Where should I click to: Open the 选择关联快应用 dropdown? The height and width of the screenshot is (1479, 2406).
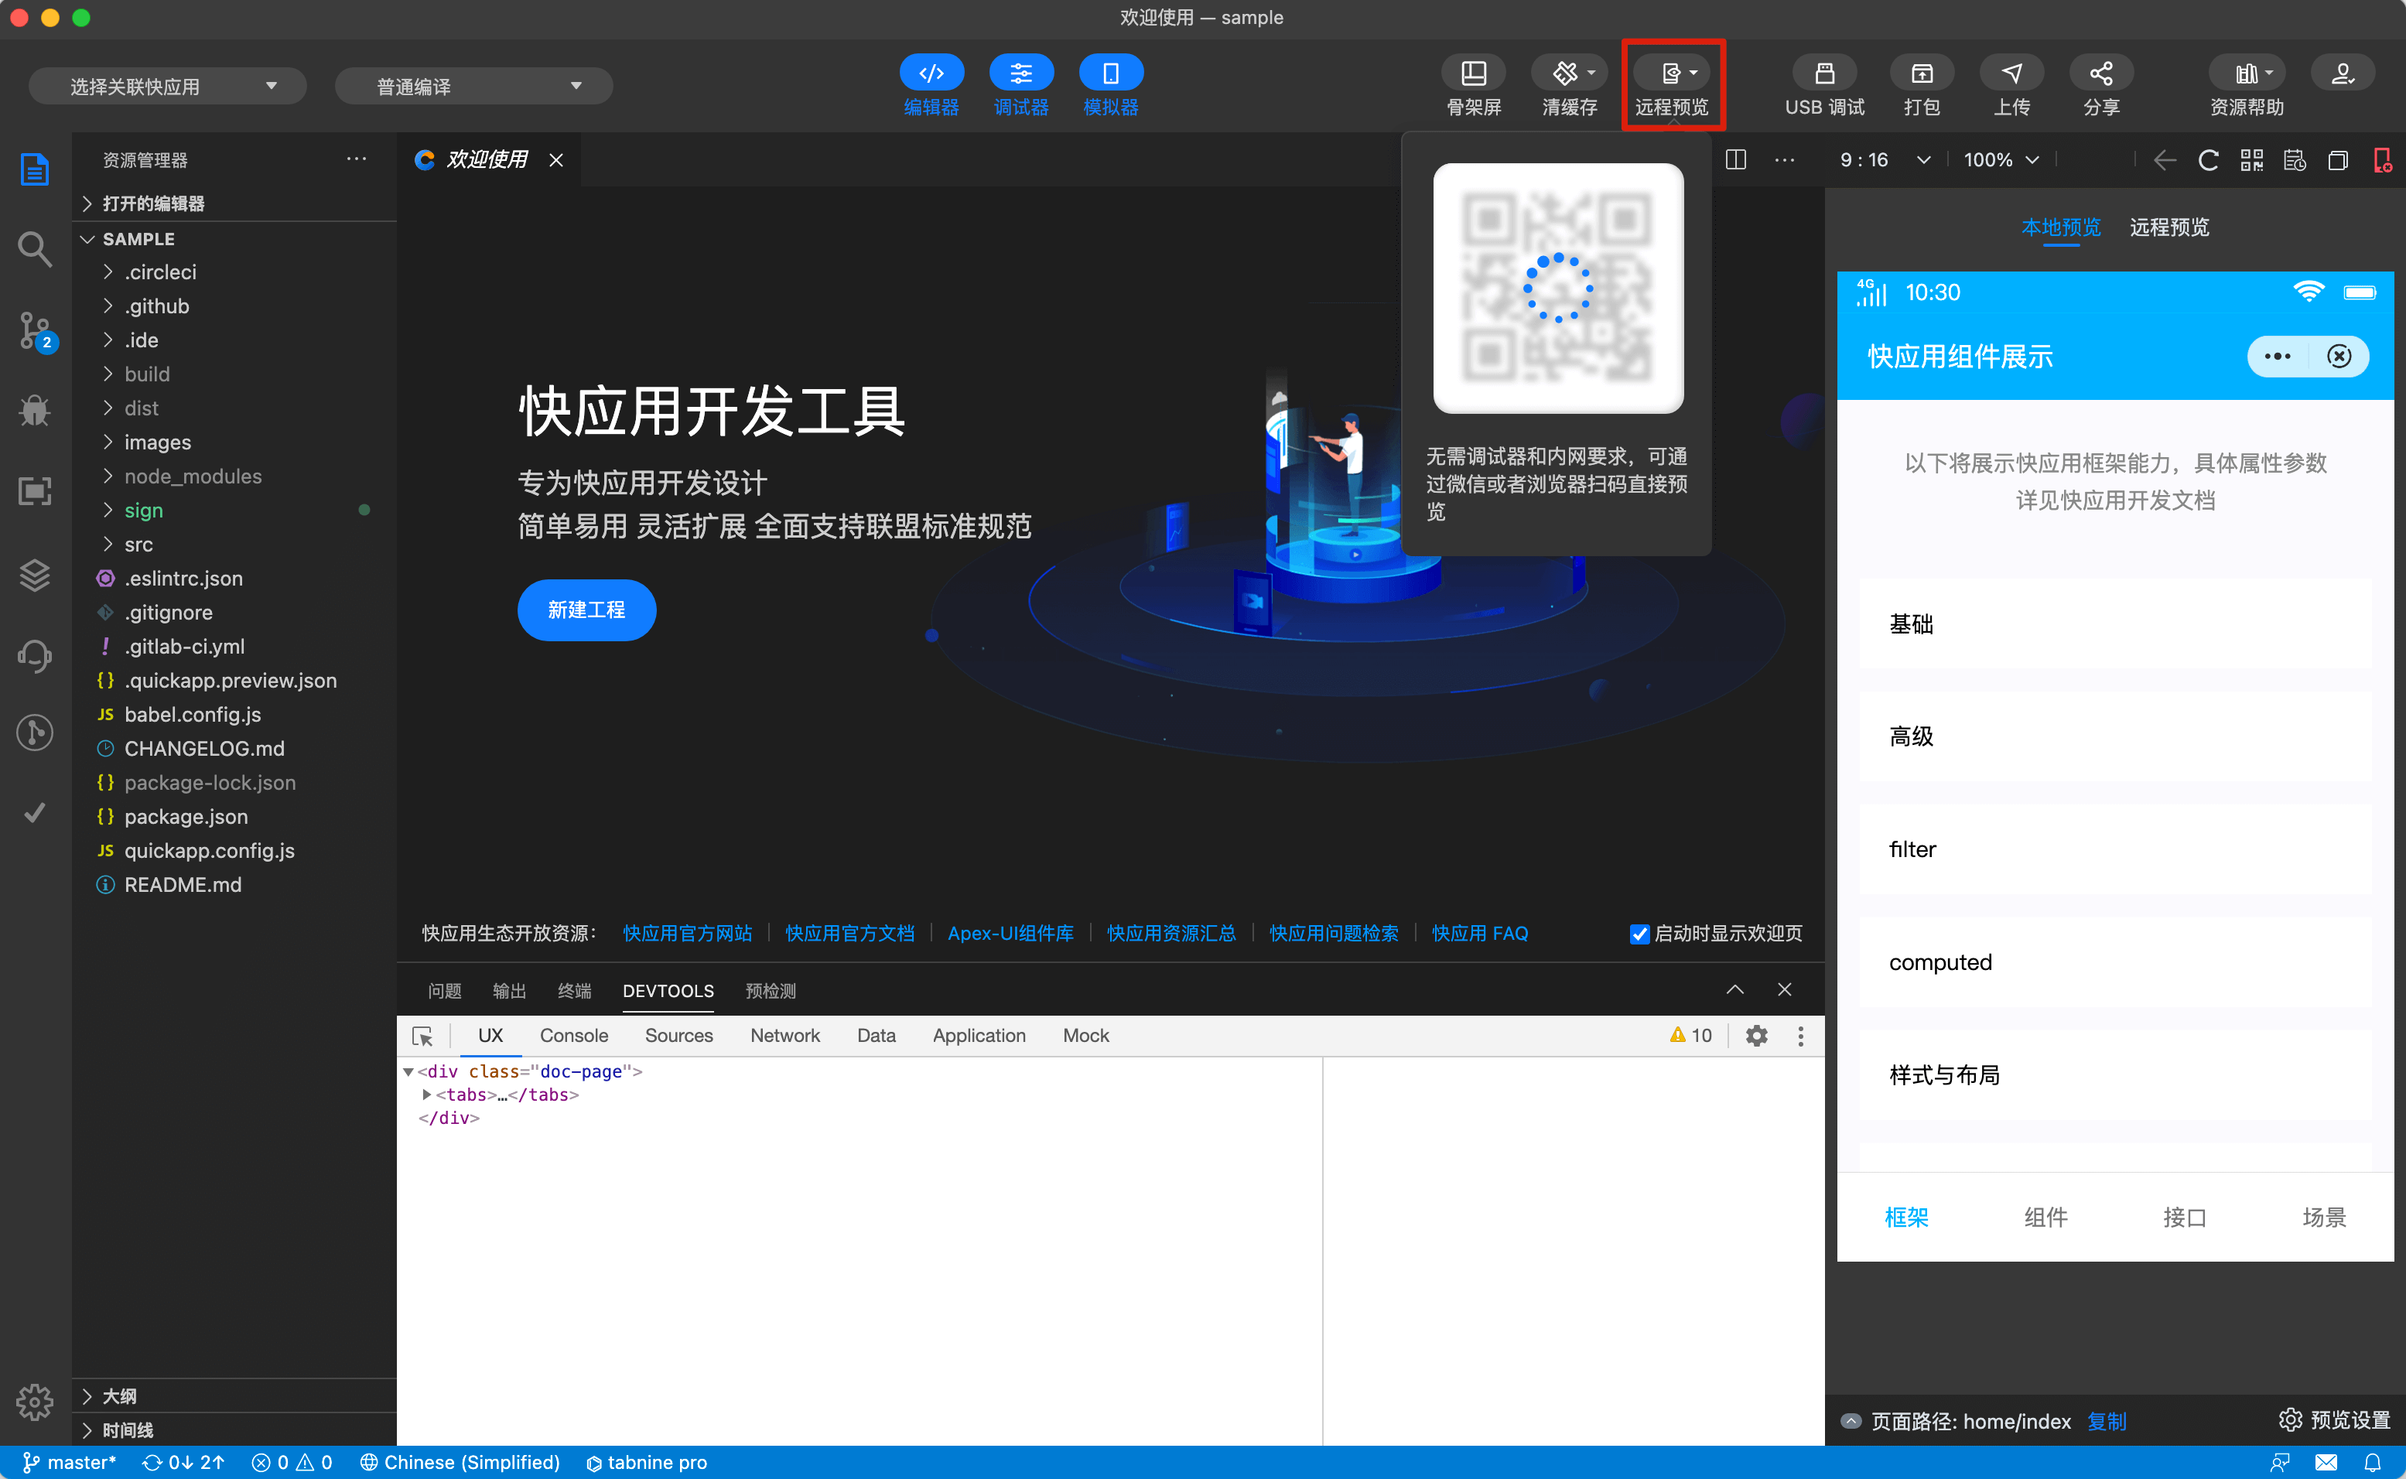pyautogui.click(x=166, y=85)
